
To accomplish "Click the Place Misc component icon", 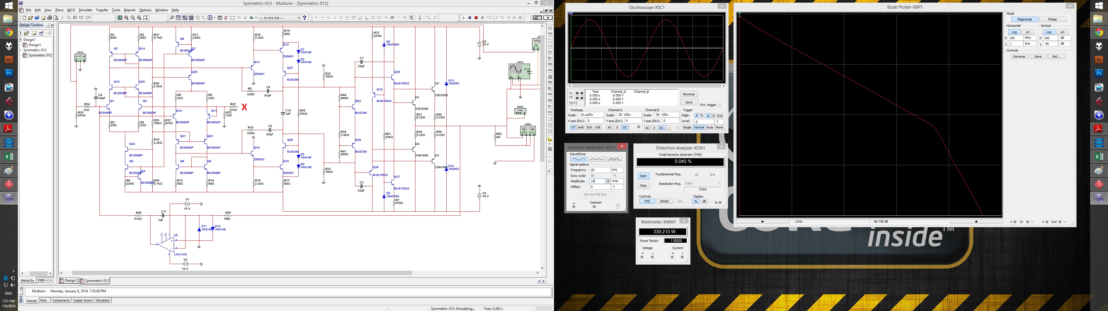I will (x=386, y=18).
